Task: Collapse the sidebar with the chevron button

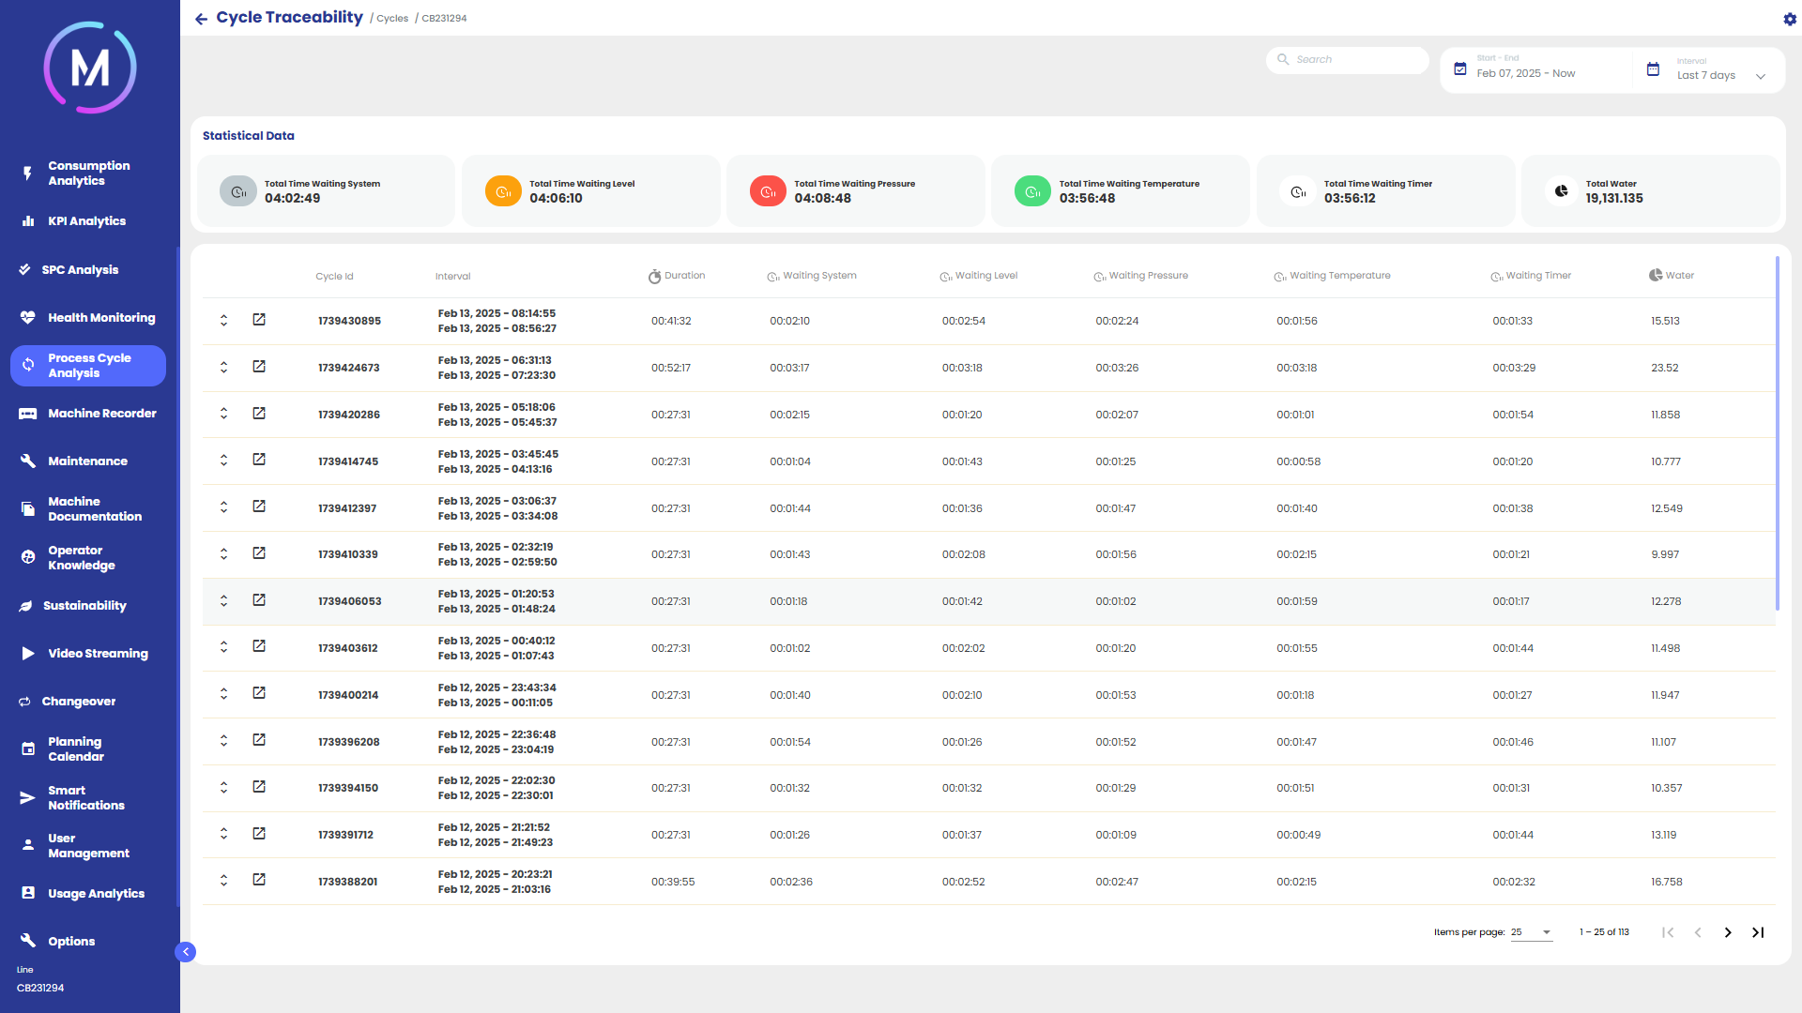Action: click(186, 952)
